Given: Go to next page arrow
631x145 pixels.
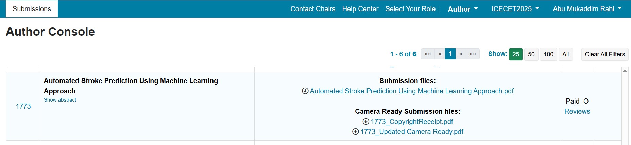Looking at the screenshot, I should click(x=461, y=54).
